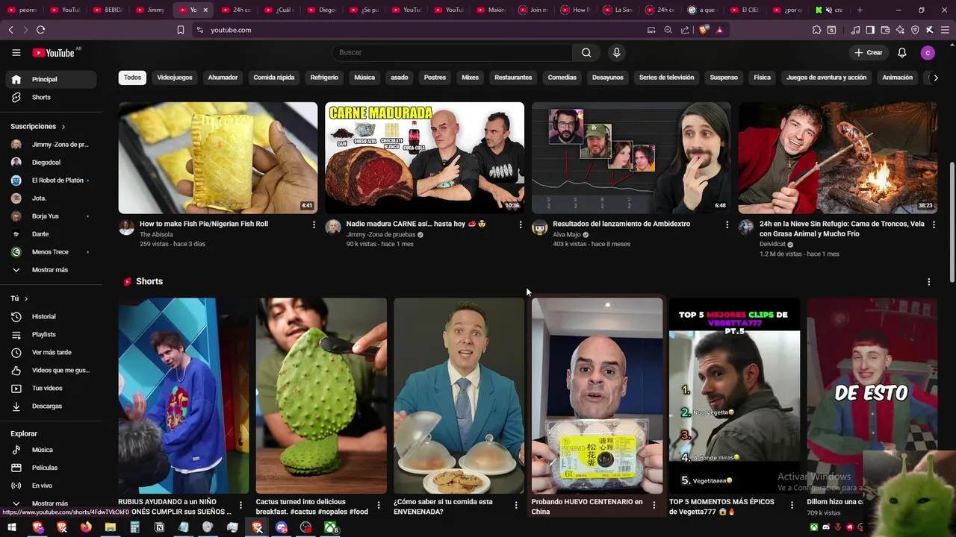
Task: Open Ambidextro results video title
Action: [x=621, y=224]
